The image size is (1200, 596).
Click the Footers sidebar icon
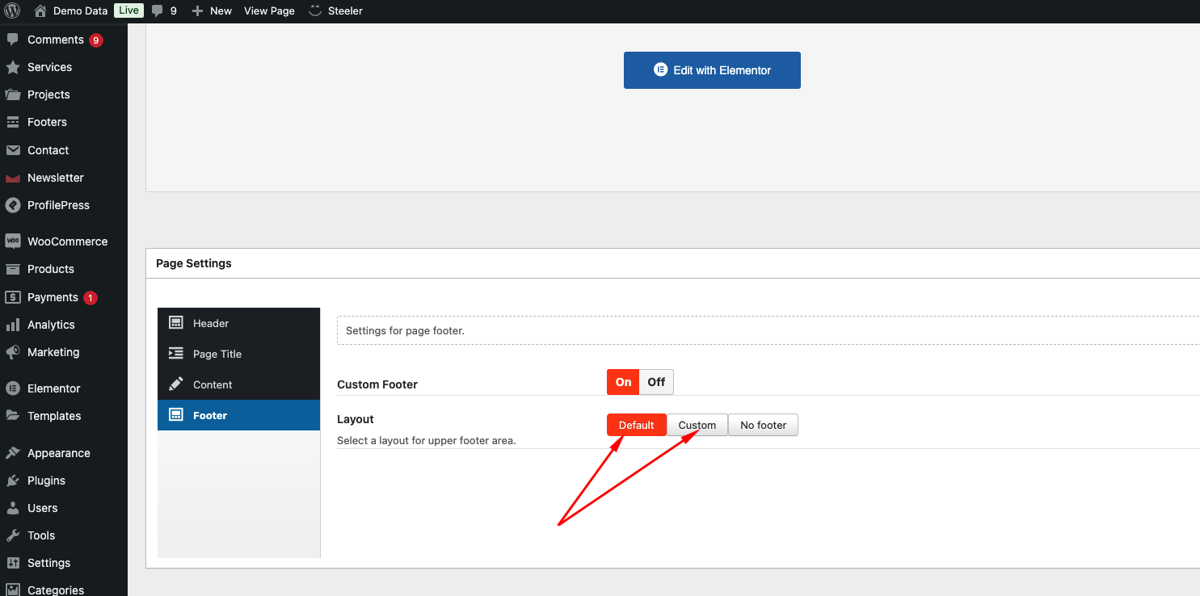pos(13,122)
